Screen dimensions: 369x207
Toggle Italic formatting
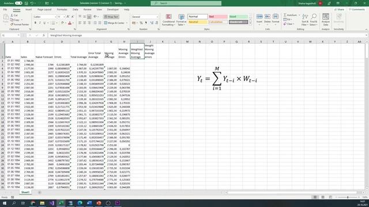[40, 23]
